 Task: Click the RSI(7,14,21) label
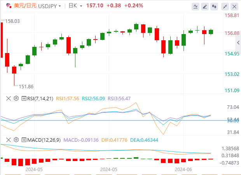[40, 99]
